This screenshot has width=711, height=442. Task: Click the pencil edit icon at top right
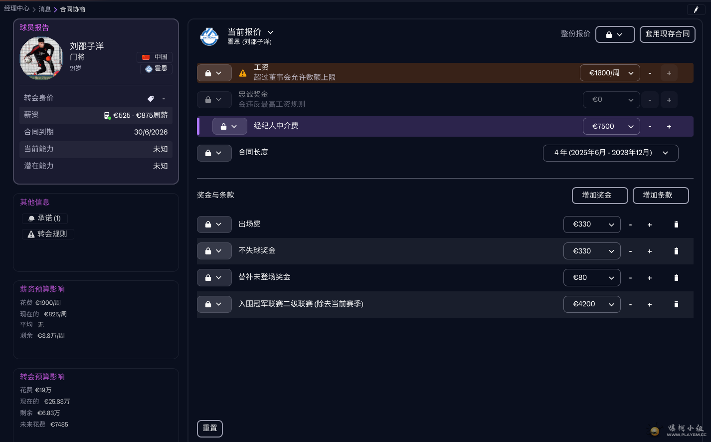696,9
